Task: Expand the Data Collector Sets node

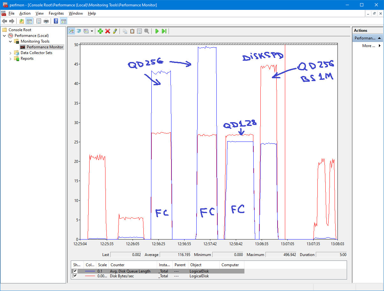Action: click(10, 52)
